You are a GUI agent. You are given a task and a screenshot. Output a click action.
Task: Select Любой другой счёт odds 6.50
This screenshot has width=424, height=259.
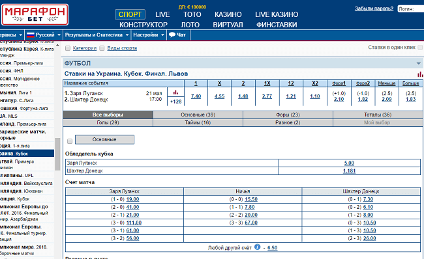272,248
